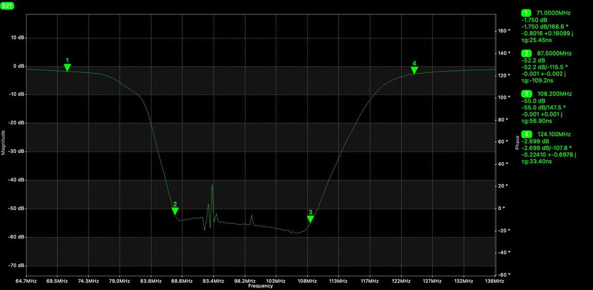This screenshot has height=290, width=593.
Task: Click the 71.0000MHz marker frequency
Action: (553, 13)
